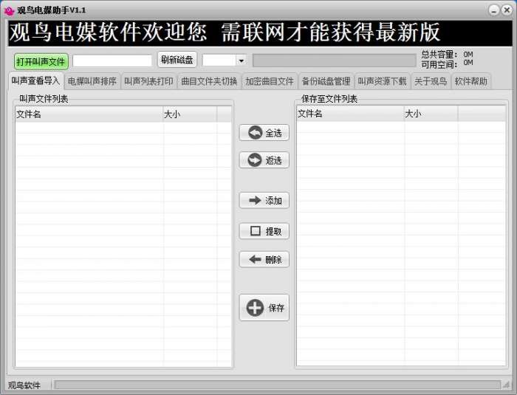
Task: Switch to the 叫声查看导入 tab
Action: [35, 80]
